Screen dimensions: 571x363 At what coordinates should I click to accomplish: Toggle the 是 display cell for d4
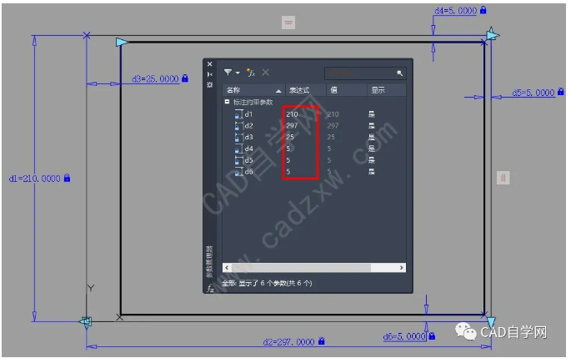[x=372, y=149]
